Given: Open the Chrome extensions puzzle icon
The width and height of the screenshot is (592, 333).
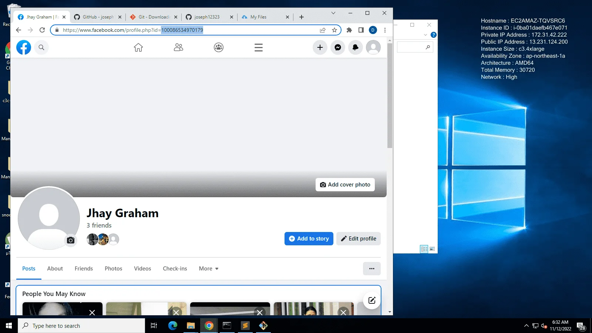Looking at the screenshot, I should tap(349, 30).
